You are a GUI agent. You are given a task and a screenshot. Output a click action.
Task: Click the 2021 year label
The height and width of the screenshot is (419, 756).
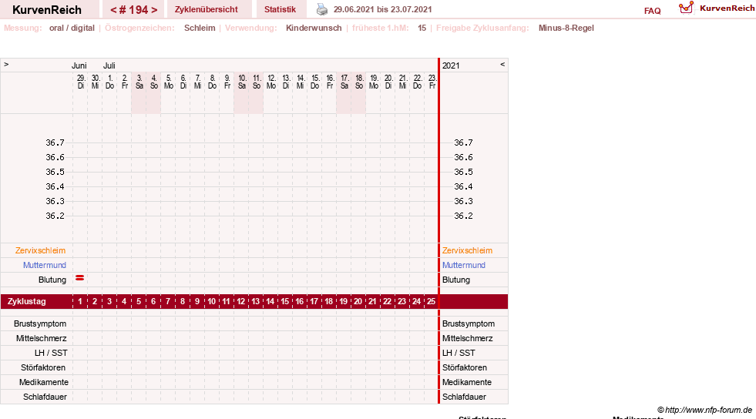[x=451, y=65]
